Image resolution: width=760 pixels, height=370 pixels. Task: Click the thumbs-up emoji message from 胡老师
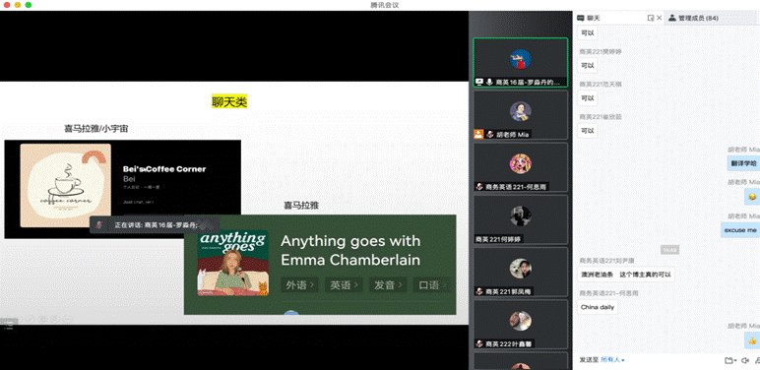pyautogui.click(x=752, y=340)
